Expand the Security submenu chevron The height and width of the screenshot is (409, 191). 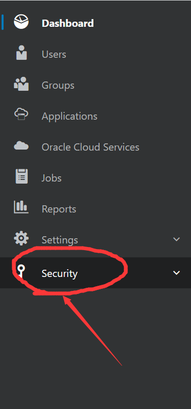coord(177,273)
